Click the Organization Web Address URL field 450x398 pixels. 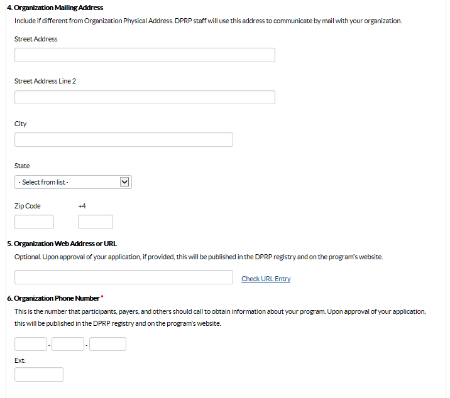pyautogui.click(x=123, y=277)
